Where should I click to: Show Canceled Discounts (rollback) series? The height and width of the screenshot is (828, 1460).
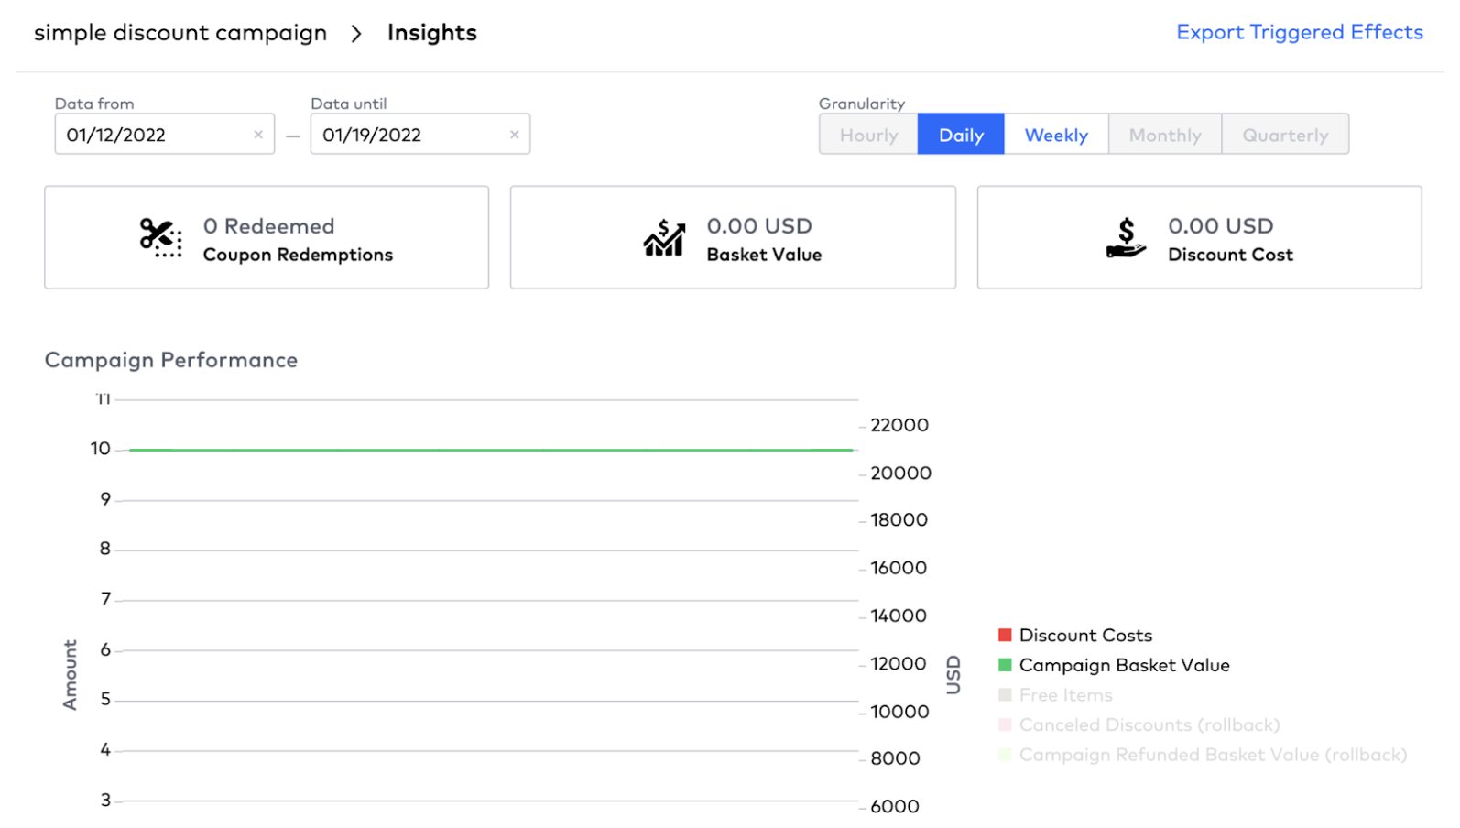(1139, 724)
